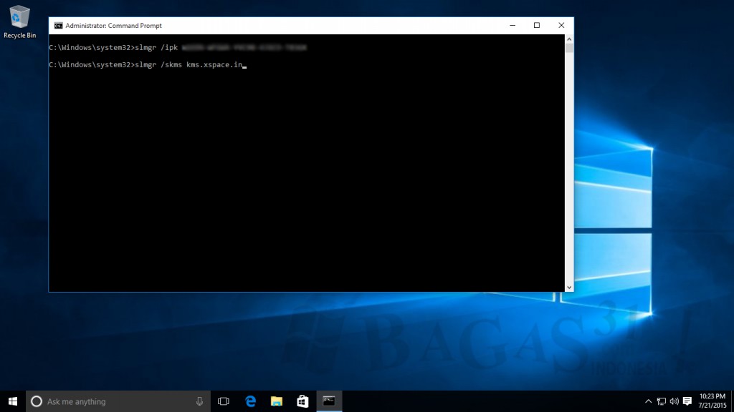Click the Cortana microphone icon
The image size is (734, 412).
(x=199, y=401)
